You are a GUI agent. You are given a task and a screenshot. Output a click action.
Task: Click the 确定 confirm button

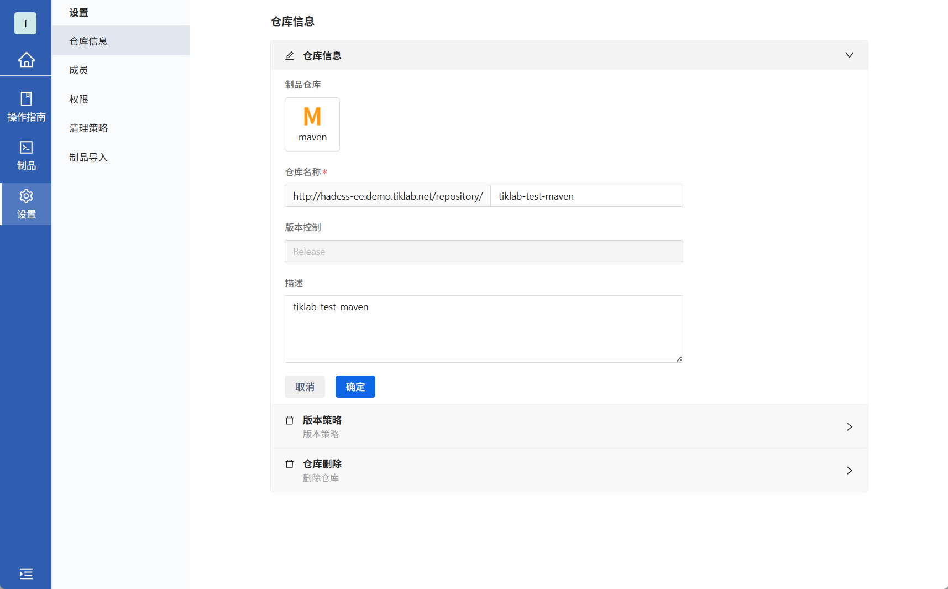coord(355,387)
